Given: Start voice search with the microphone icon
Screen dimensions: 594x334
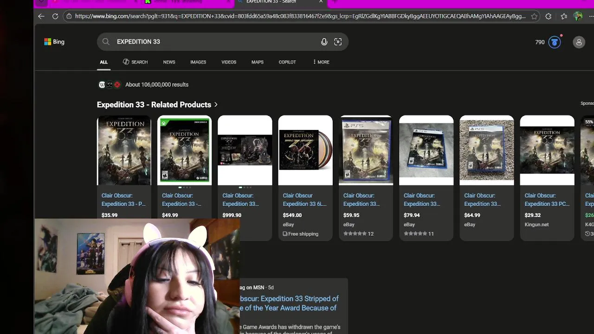Looking at the screenshot, I should click(x=324, y=42).
